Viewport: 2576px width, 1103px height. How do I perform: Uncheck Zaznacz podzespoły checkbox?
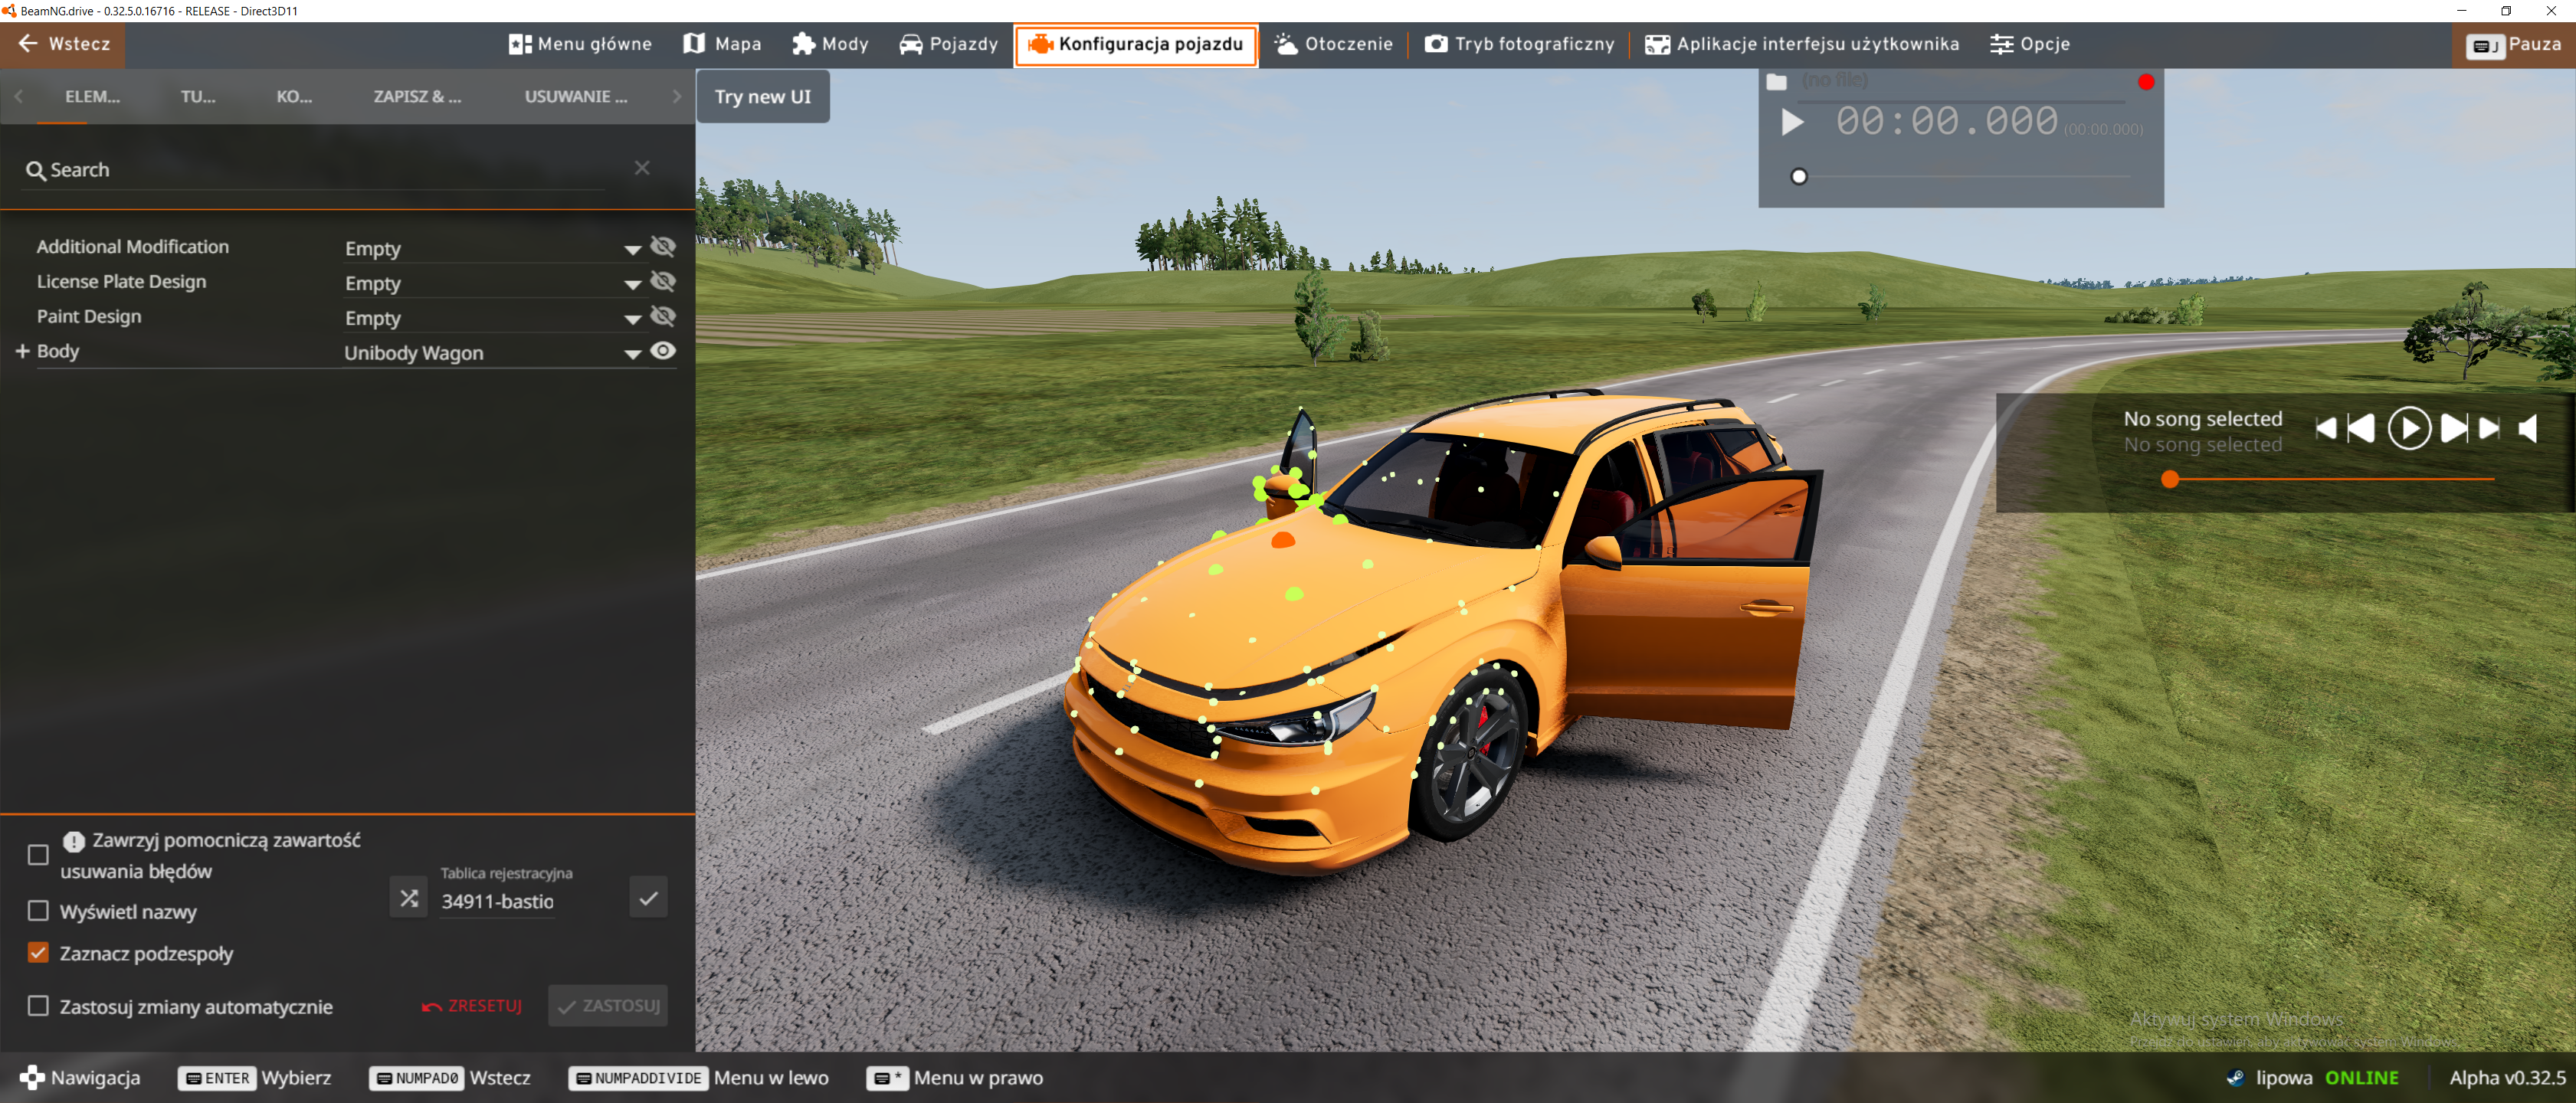[38, 953]
